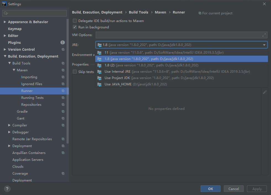Enable Delegate IDE build/run actions to Maven
271x195 pixels.
(75, 21)
